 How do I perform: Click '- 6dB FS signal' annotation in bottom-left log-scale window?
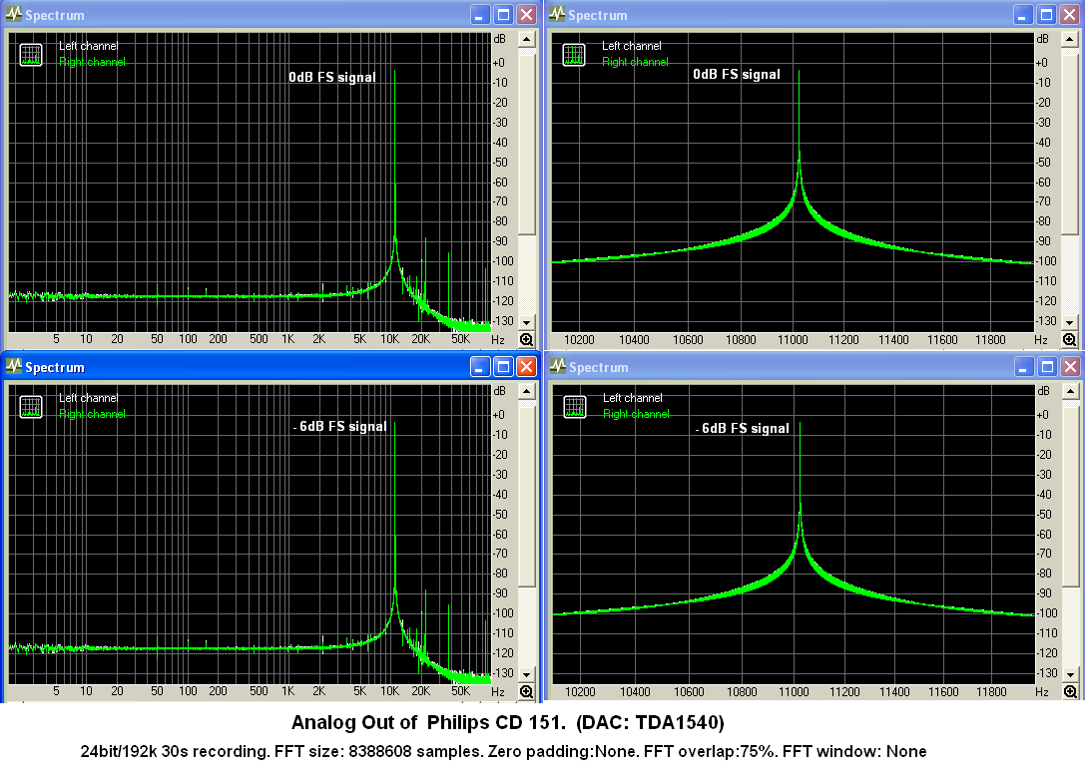point(339,427)
